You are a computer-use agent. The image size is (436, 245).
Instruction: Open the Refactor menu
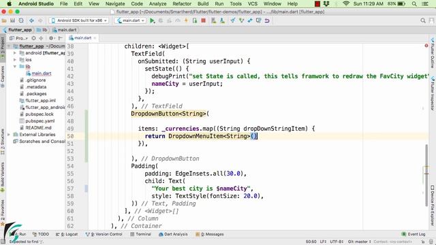[182, 4]
